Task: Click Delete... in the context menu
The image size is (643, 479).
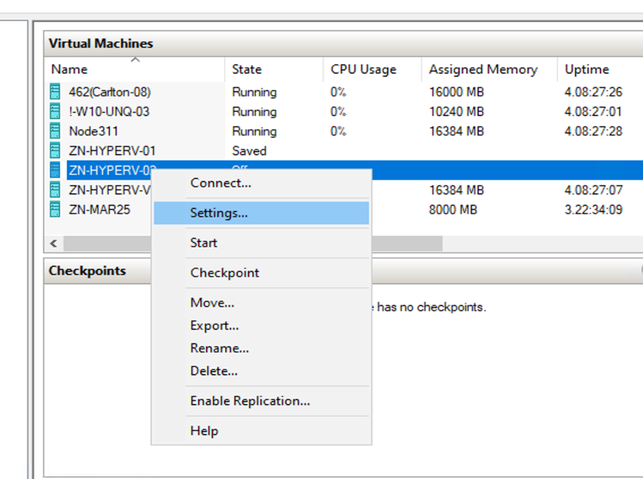Action: click(x=214, y=371)
